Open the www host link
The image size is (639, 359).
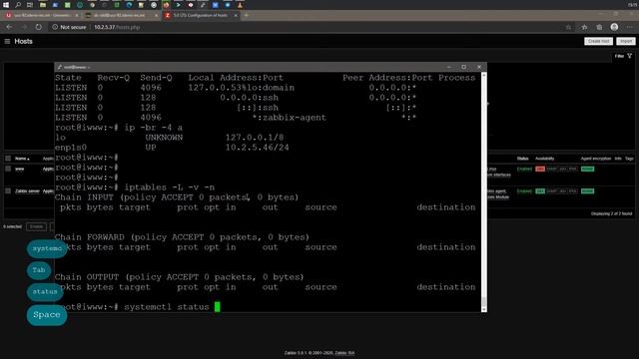(20, 169)
